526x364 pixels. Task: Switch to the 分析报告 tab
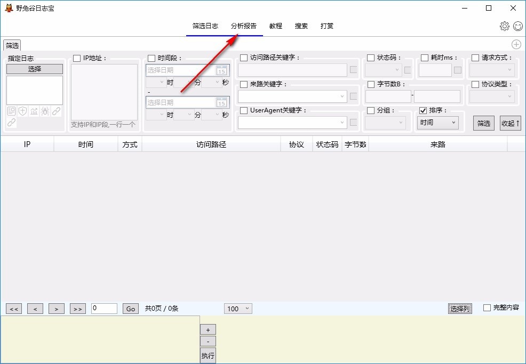(x=244, y=26)
